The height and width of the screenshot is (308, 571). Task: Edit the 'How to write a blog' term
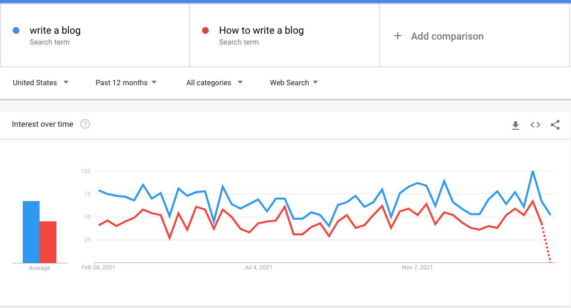pos(261,31)
